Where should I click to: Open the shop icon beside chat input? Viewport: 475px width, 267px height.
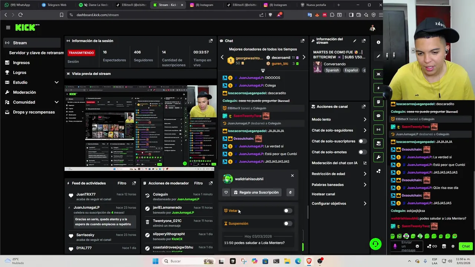click(x=444, y=246)
